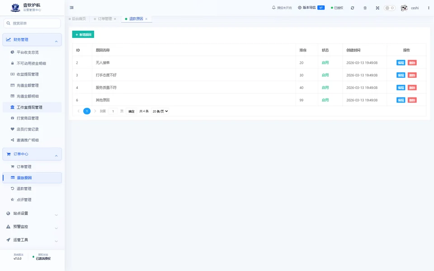Collapse the sidebar with the hamburger icon
The width and height of the screenshot is (434, 271).
point(72,8)
